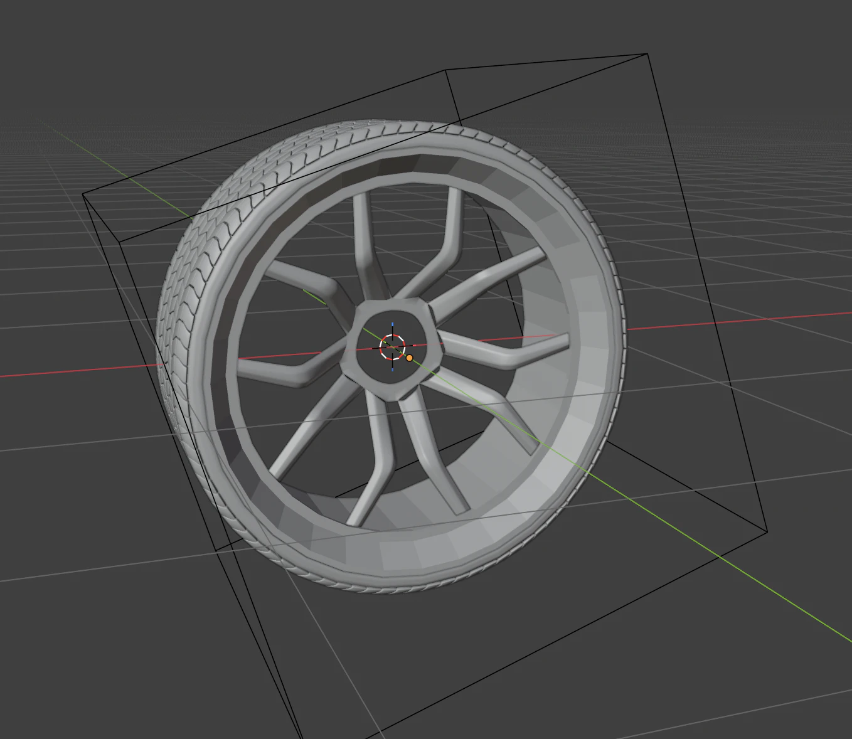Click the orange object origin dot
852x739 pixels.
[x=410, y=358]
